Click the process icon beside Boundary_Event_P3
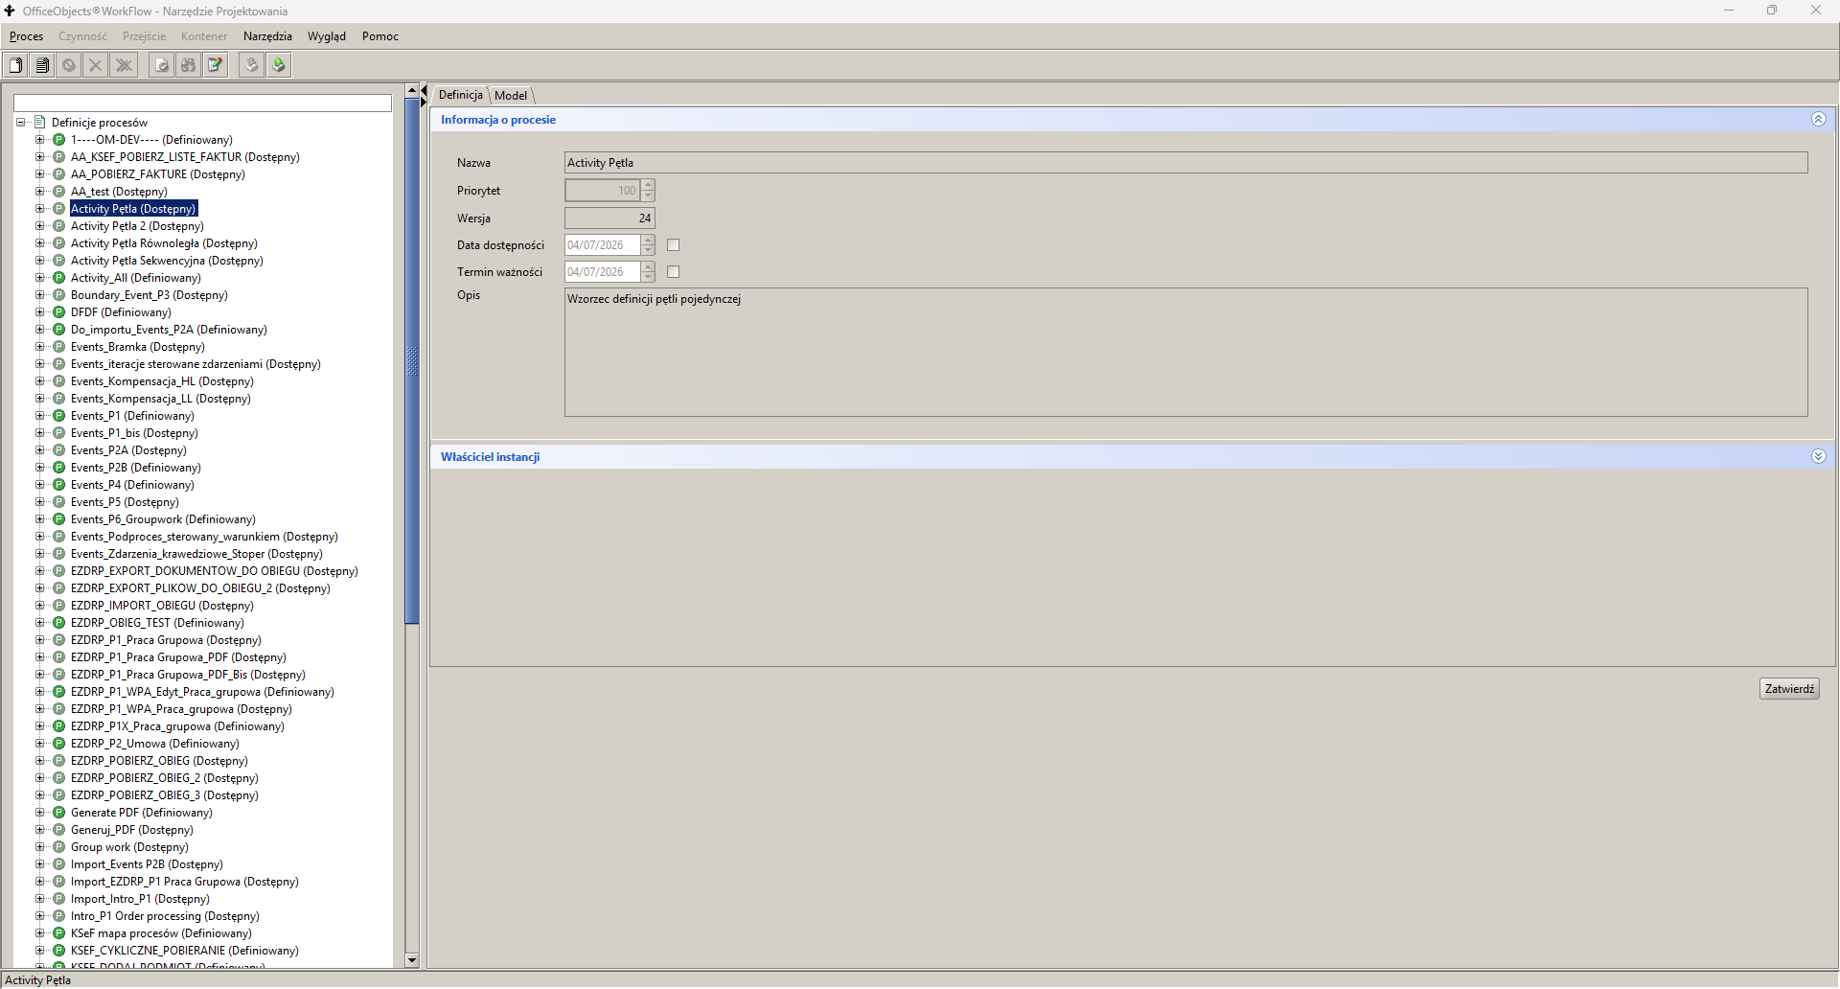Screen dimensions: 1840x989 [x=58, y=295]
